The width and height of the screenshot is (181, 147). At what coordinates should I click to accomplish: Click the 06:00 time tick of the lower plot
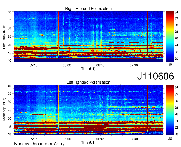67,139
